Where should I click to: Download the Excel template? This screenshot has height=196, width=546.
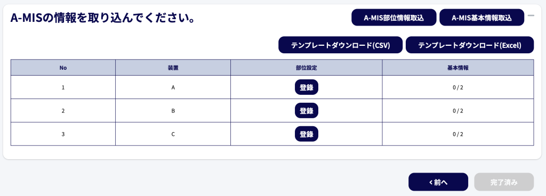469,45
